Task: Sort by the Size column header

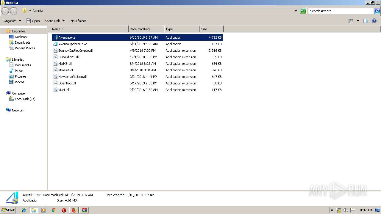Action: pos(212,29)
